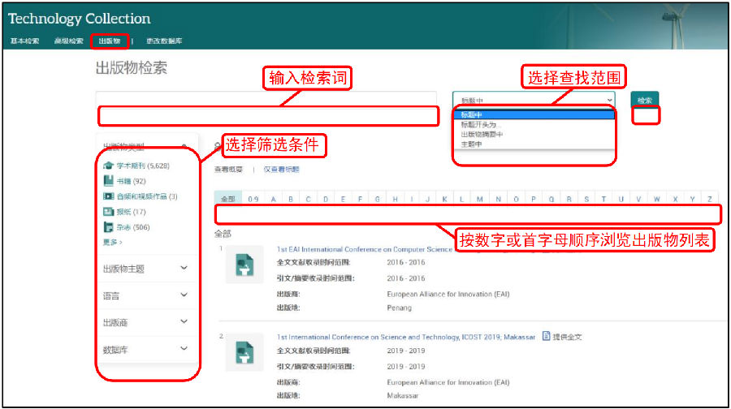This screenshot has width=731, height=409.
Task: Open the search scope dropdown box
Action: pyautogui.click(x=533, y=101)
